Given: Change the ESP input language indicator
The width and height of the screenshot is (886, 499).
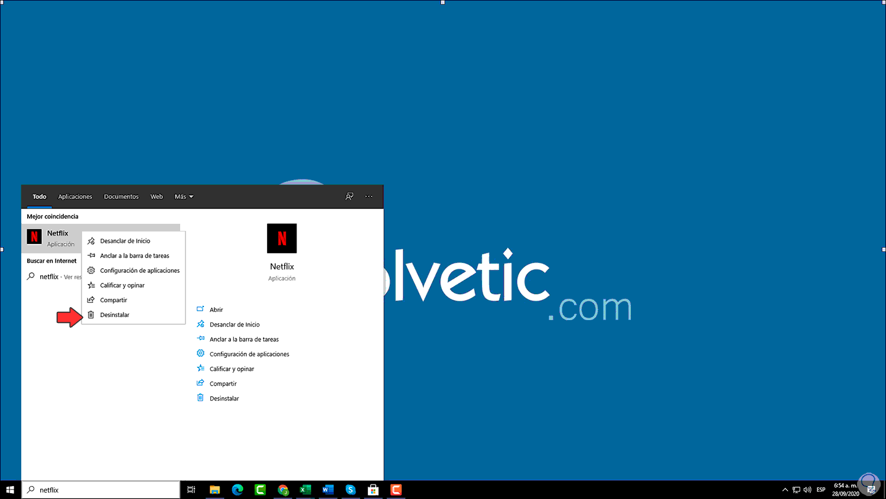Looking at the screenshot, I should (x=821, y=490).
